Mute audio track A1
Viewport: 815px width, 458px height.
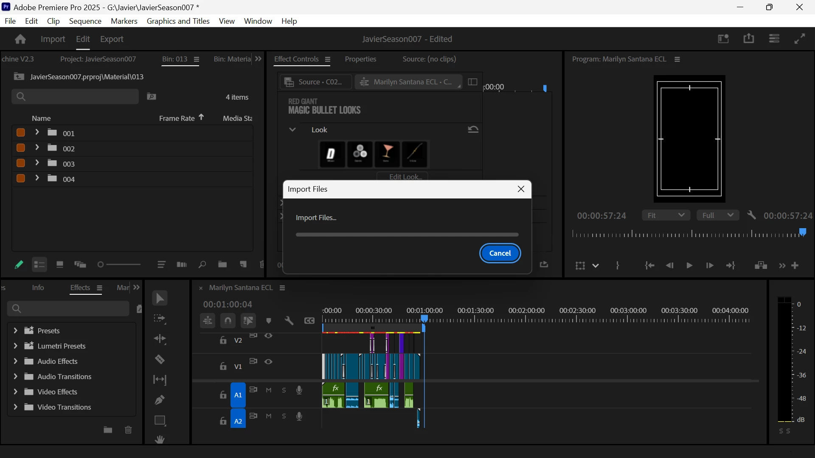269,390
